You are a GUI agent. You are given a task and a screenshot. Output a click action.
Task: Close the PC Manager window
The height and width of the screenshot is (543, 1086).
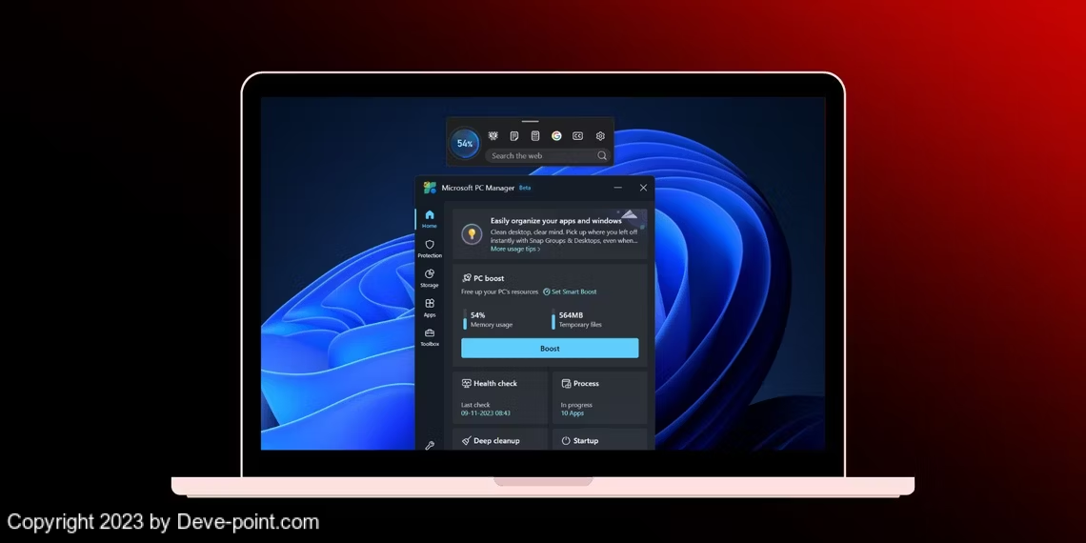coord(643,188)
